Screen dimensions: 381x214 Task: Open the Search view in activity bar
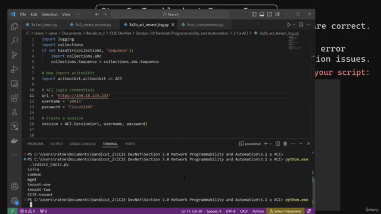click(x=14, y=40)
